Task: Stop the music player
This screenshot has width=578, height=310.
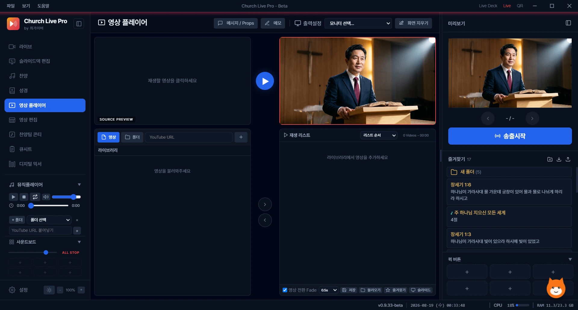Action: [24, 197]
